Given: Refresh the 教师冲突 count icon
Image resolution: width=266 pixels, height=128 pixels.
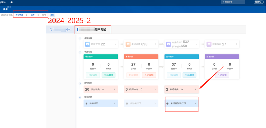Looking at the screenshot, I should point(141,89).
